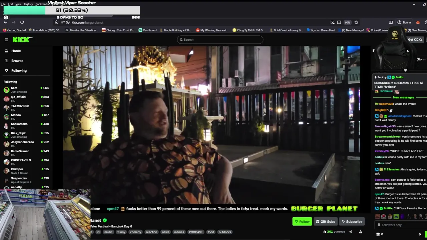Open the History menu
This screenshot has width=427, height=240.
pos(28,4)
